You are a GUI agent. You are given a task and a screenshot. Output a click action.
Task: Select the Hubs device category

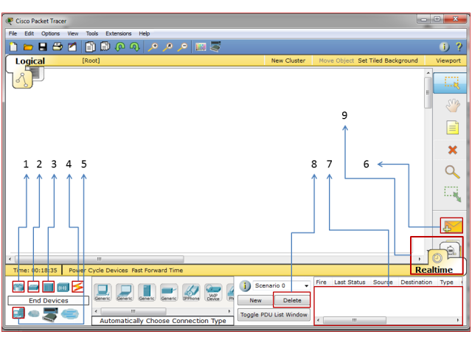click(48, 287)
